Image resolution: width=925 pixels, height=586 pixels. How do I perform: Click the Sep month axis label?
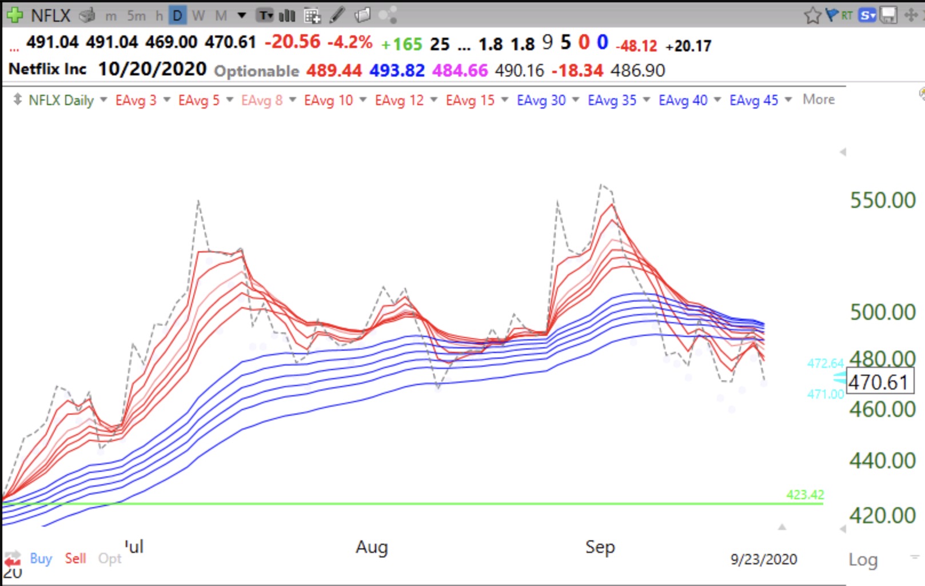pyautogui.click(x=600, y=547)
